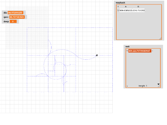Select first item value in radi list
Image resolution: width=167 pixels, height=125 pixels.
pyautogui.click(x=140, y=51)
